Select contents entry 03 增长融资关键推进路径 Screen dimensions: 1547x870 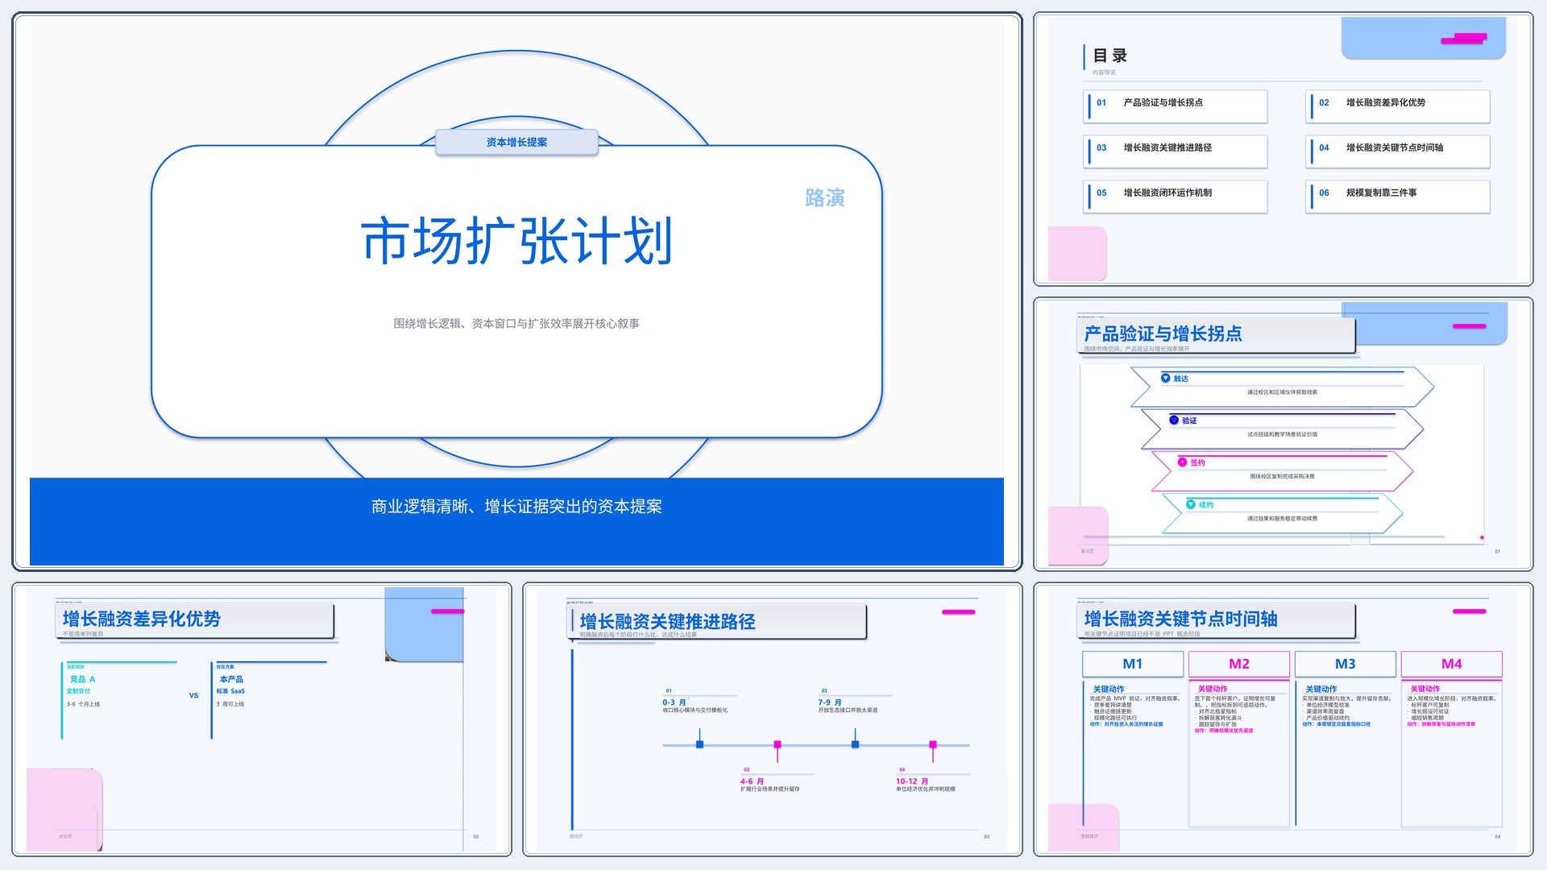click(x=1176, y=151)
